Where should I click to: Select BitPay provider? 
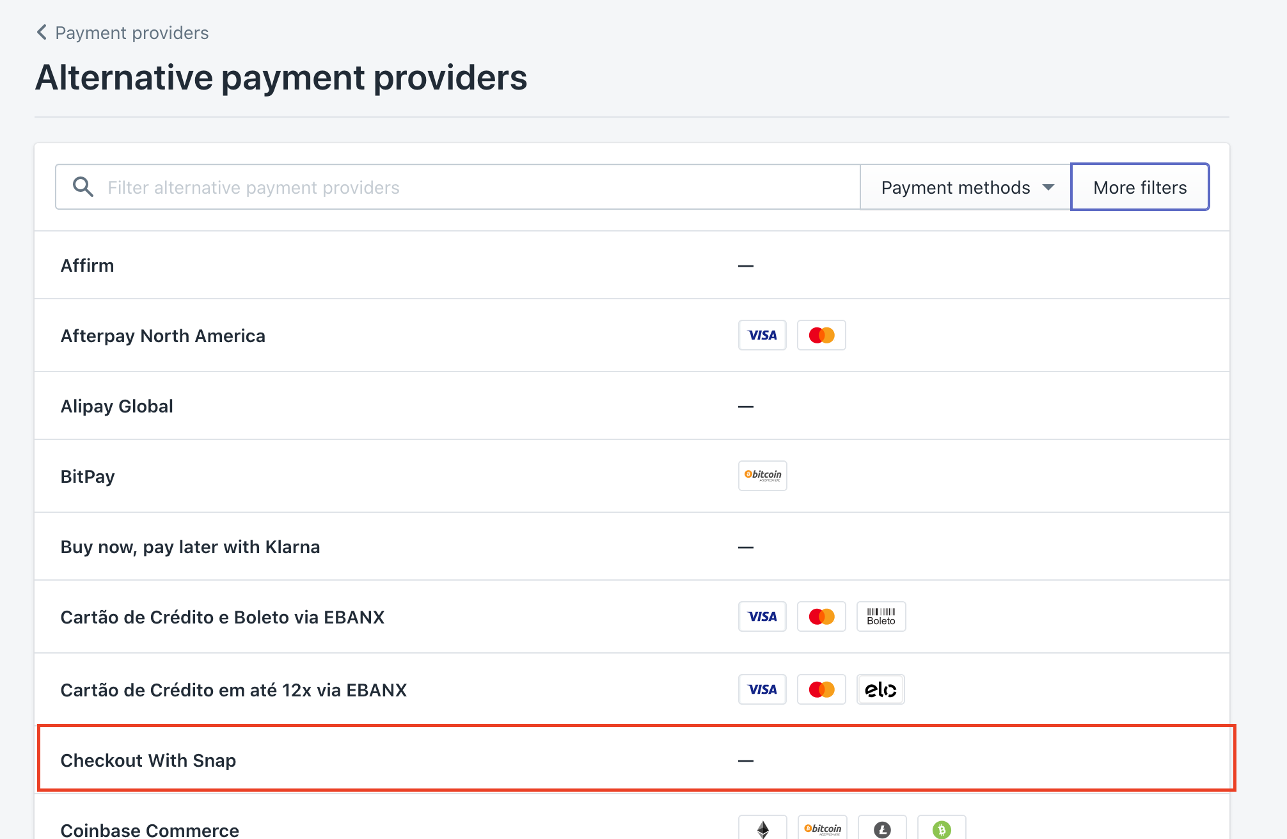[x=632, y=476]
